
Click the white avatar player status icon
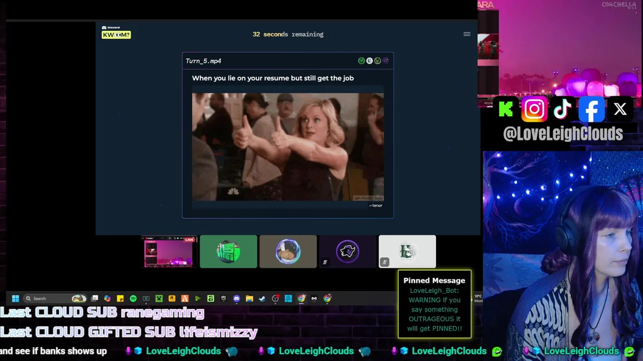point(369,61)
